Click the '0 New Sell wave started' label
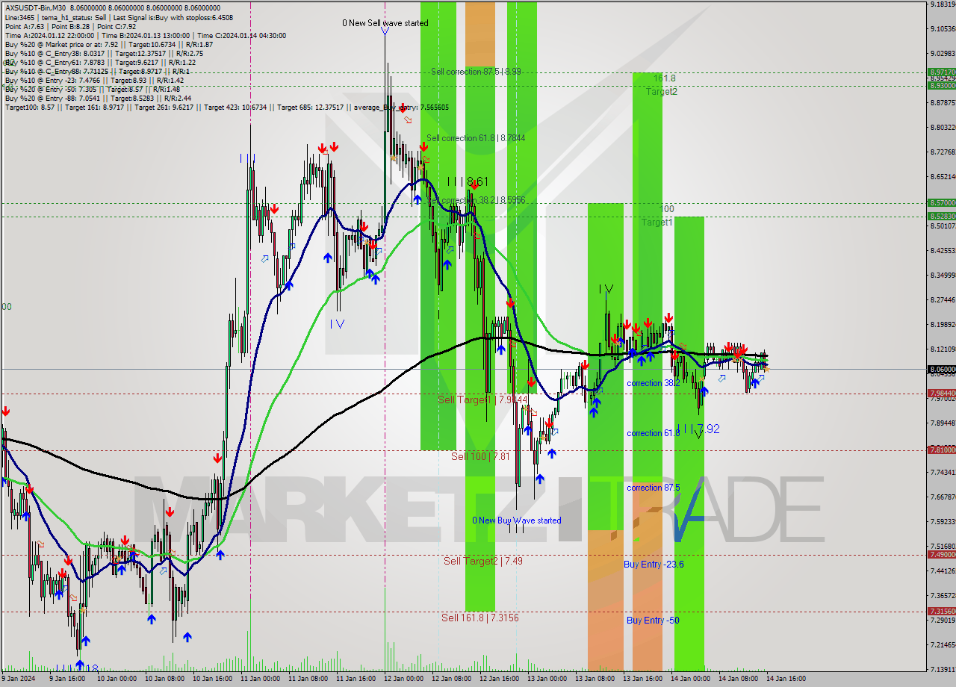Image resolution: width=956 pixels, height=687 pixels. click(385, 23)
